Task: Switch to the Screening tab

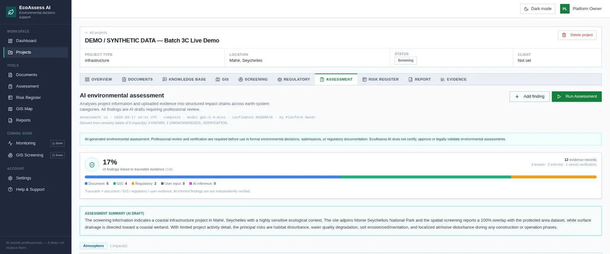Action: (253, 79)
